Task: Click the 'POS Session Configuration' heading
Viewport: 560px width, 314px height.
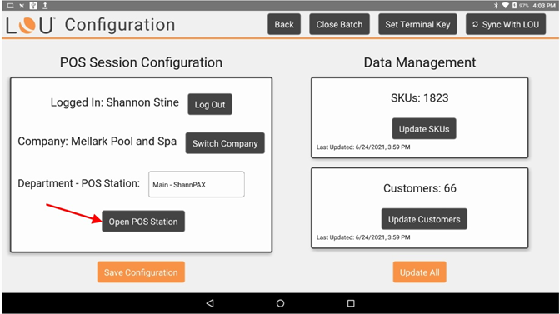Action: pyautogui.click(x=141, y=62)
